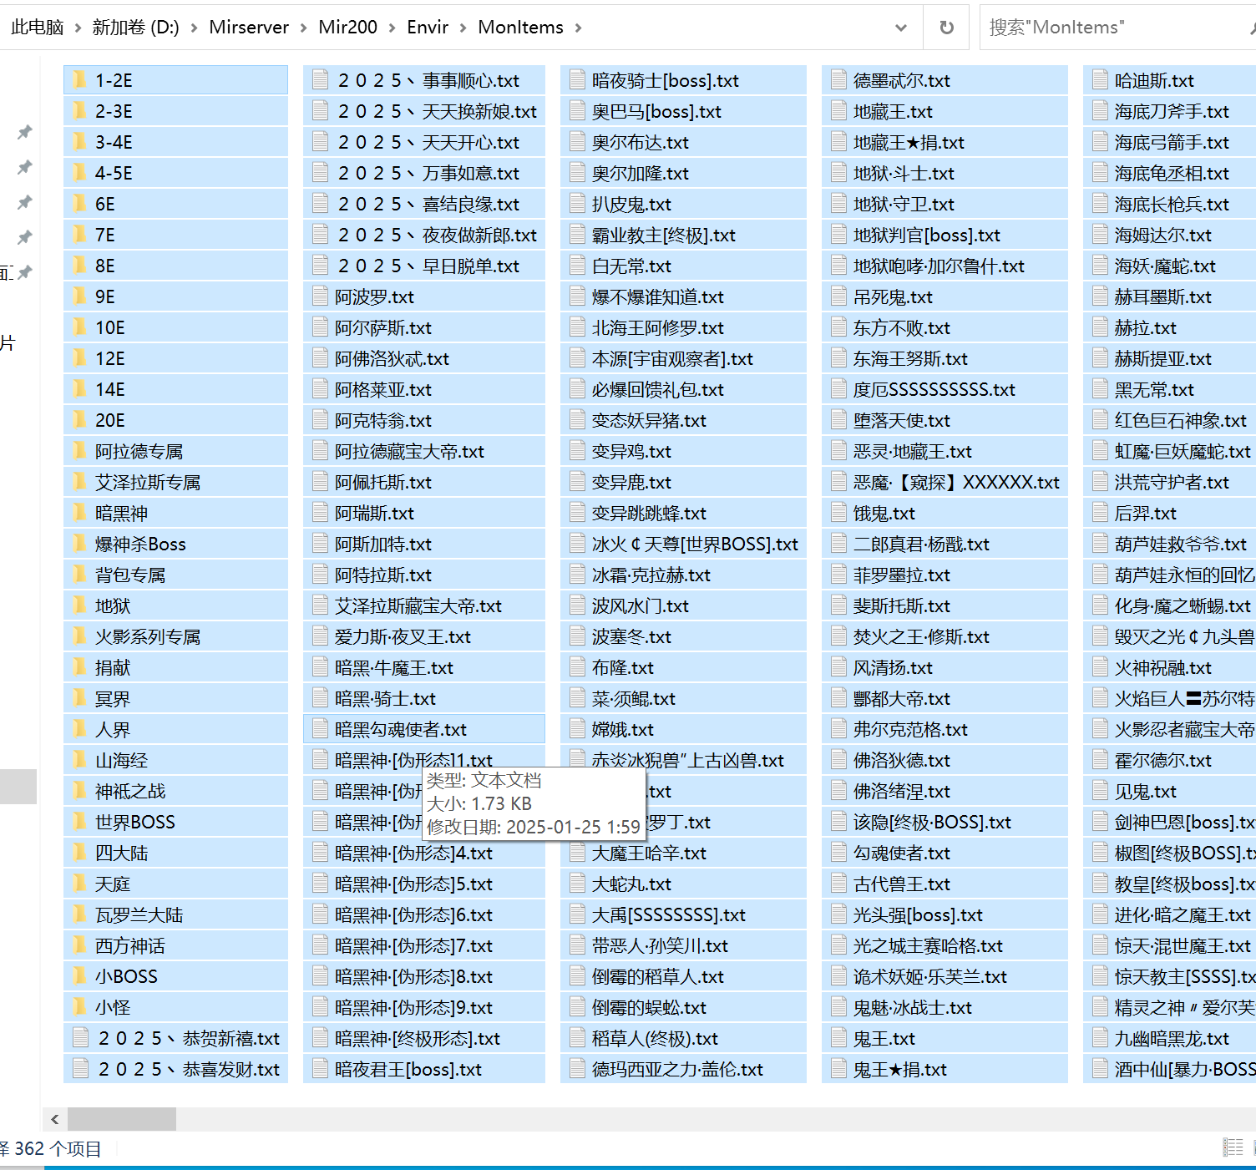Open the address bar history dropdown

(901, 28)
